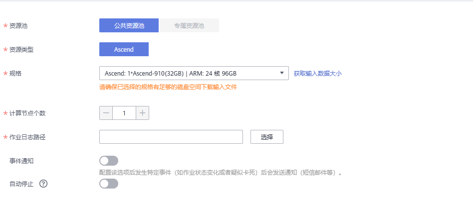Open help icon beside 自动停止

coord(43,184)
